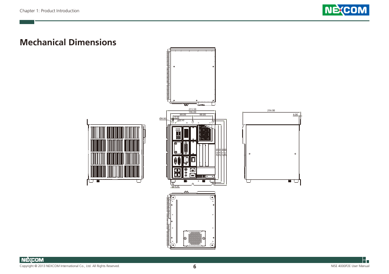Select the "Ø4.50" hole diameter label
The image size is (389, 274).
[x=181, y=120]
